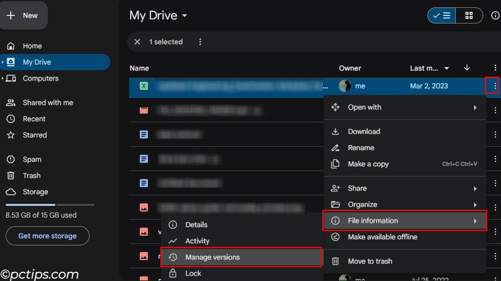The height and width of the screenshot is (281, 501).
Task: Expand arrow next to File information
Action: [x=475, y=221]
